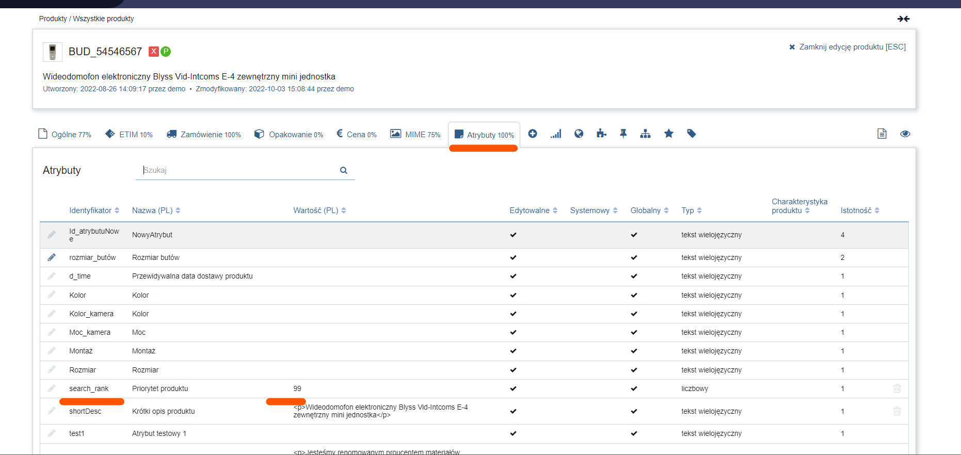Open the signal bars statistics tab

[x=556, y=134]
